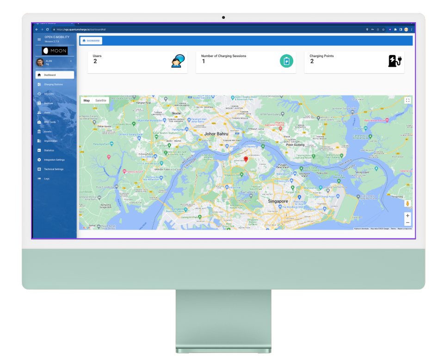Toggle the hamburger sidebar menu
The image size is (445, 364).
pos(39,39)
